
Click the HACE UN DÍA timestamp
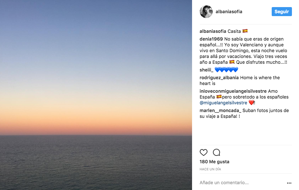point(210,169)
